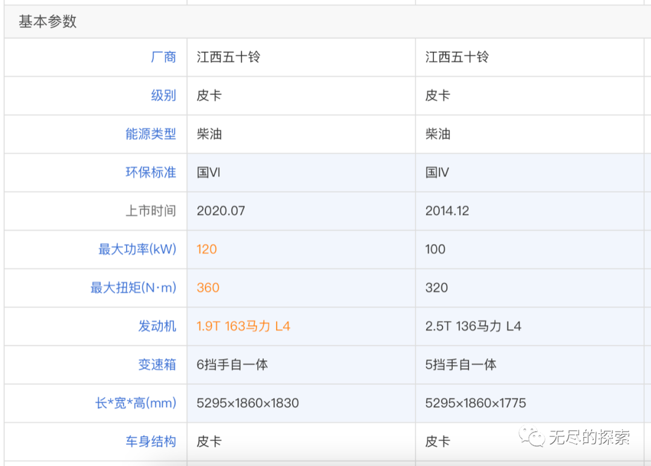The height and width of the screenshot is (466, 651).
Task: Select the 上市时间 row label
Action: click(x=150, y=211)
